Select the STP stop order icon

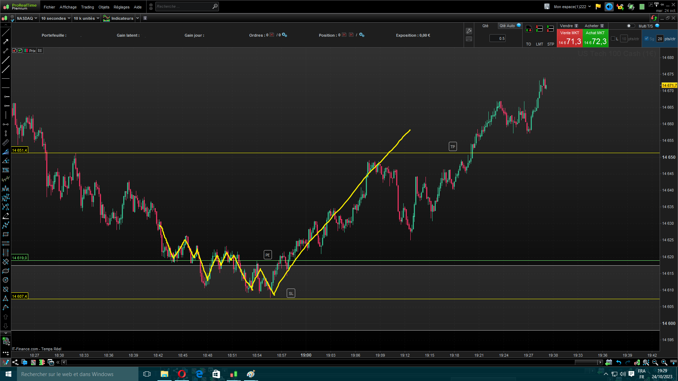tap(550, 29)
